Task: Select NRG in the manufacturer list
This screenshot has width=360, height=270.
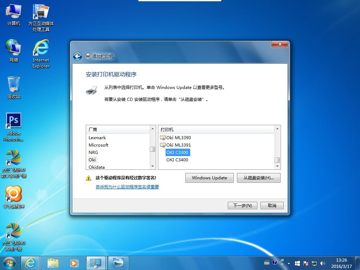Action: [93, 152]
